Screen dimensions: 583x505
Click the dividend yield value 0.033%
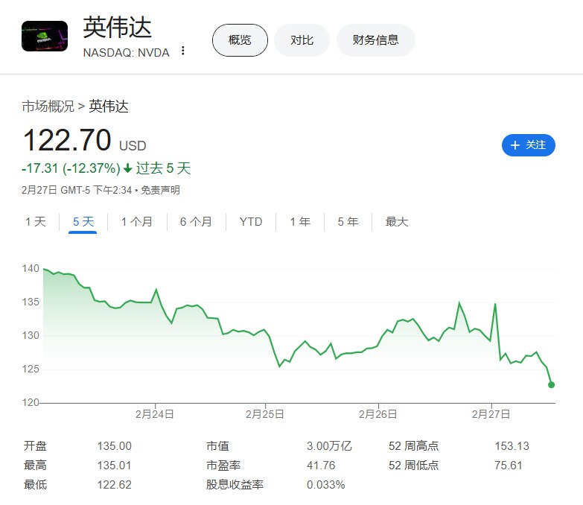(325, 485)
